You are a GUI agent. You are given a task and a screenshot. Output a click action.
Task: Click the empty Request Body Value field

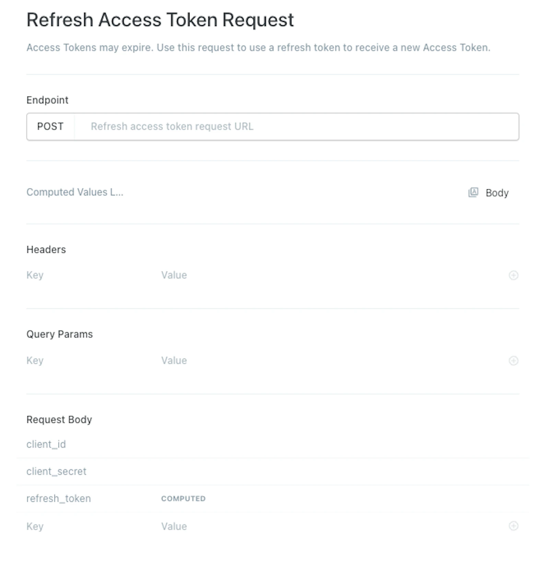333,526
